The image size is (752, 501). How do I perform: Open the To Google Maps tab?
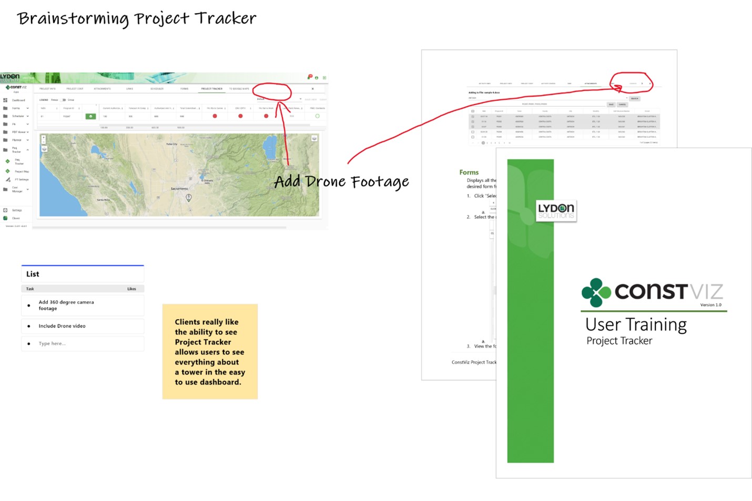[x=239, y=89]
